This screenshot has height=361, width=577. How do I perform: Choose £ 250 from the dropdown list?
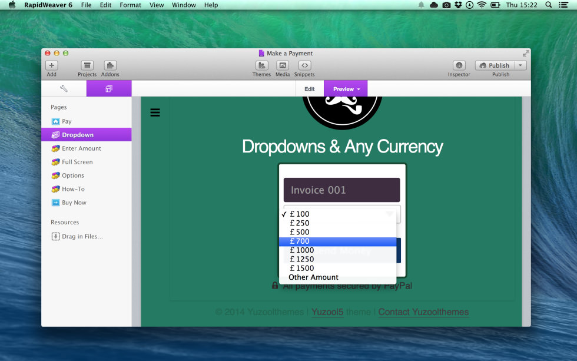point(338,223)
